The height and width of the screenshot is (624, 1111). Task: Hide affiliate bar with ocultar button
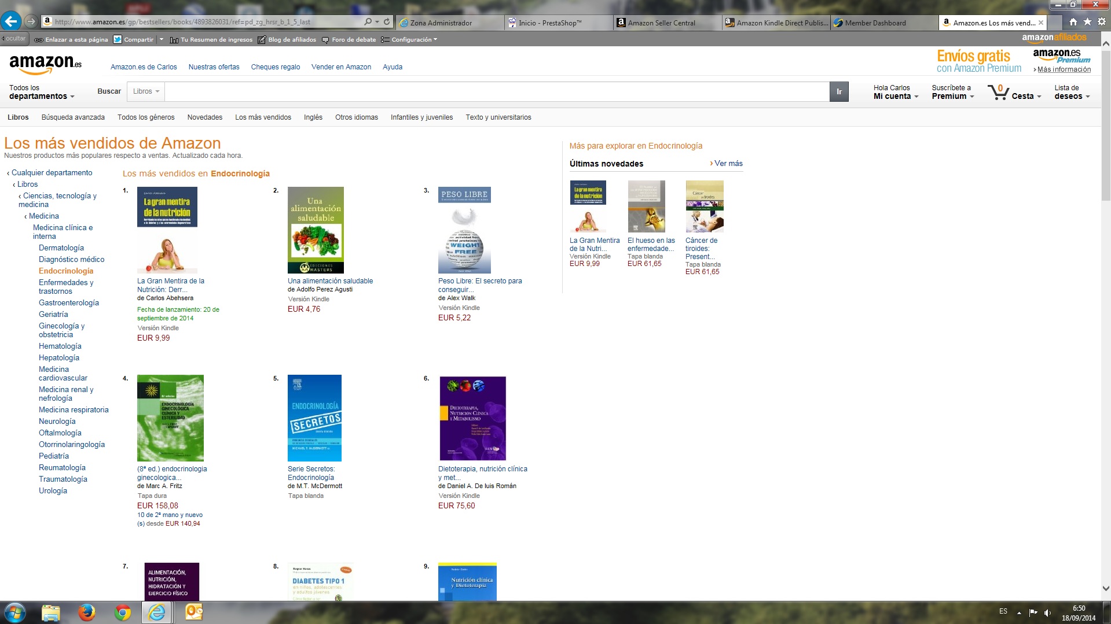point(14,39)
